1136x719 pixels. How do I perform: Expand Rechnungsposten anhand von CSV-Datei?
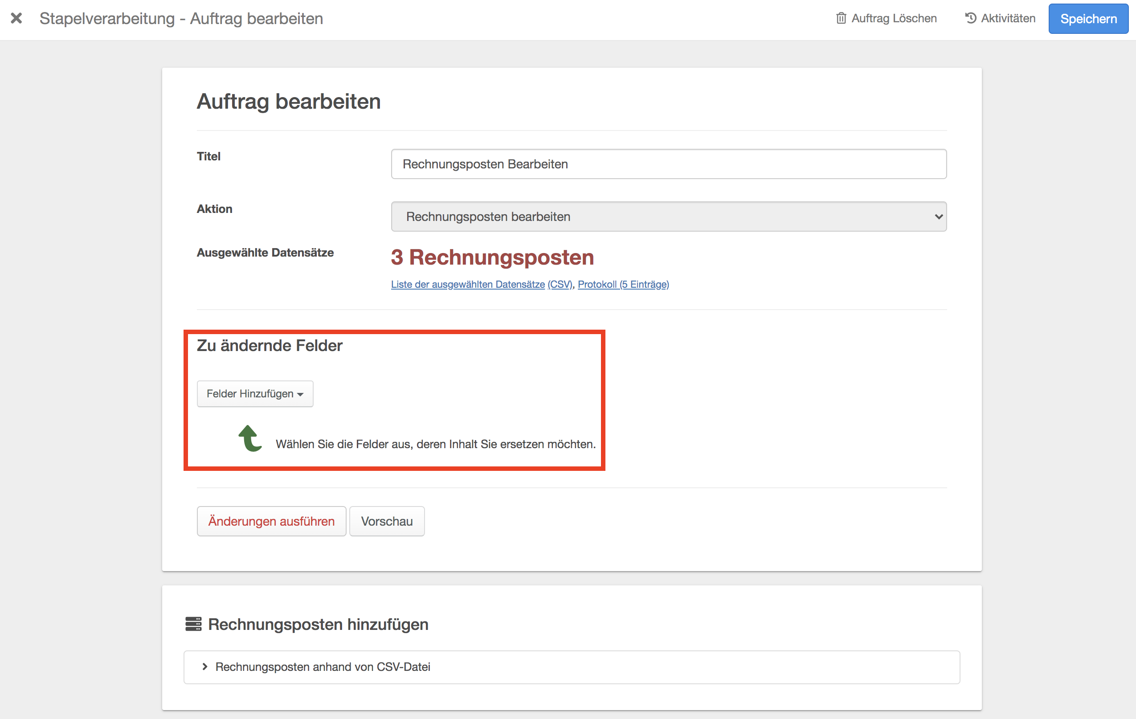point(323,666)
